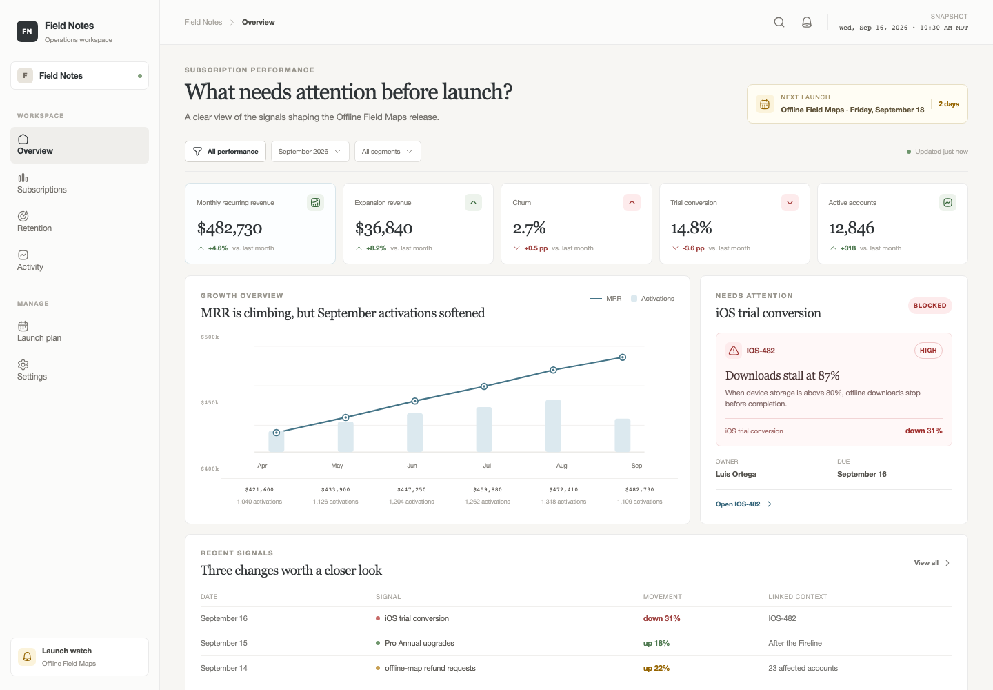Open the Launch plan sidebar item
The width and height of the screenshot is (993, 690).
79,332
